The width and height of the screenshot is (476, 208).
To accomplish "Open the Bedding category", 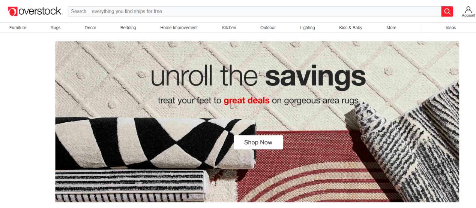I will [x=128, y=28].
